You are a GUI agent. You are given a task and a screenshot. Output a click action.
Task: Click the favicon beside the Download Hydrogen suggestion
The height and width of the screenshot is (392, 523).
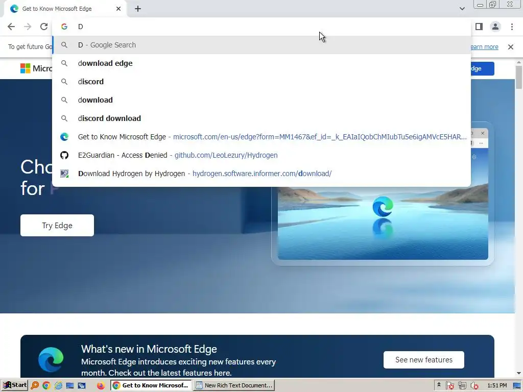pyautogui.click(x=64, y=174)
